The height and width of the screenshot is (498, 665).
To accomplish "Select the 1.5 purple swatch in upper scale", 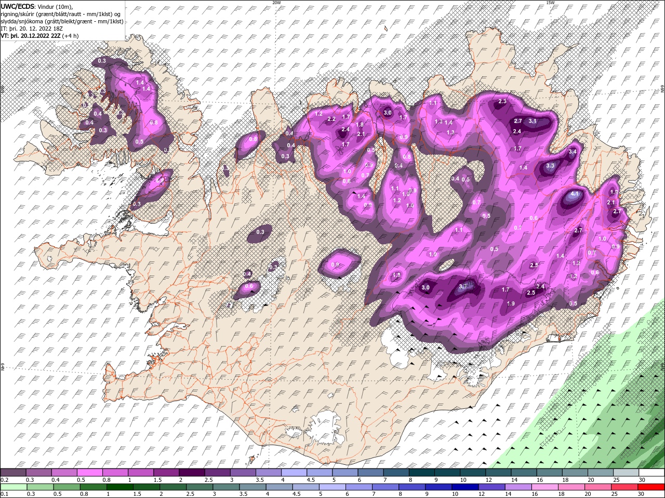I will click(166, 473).
